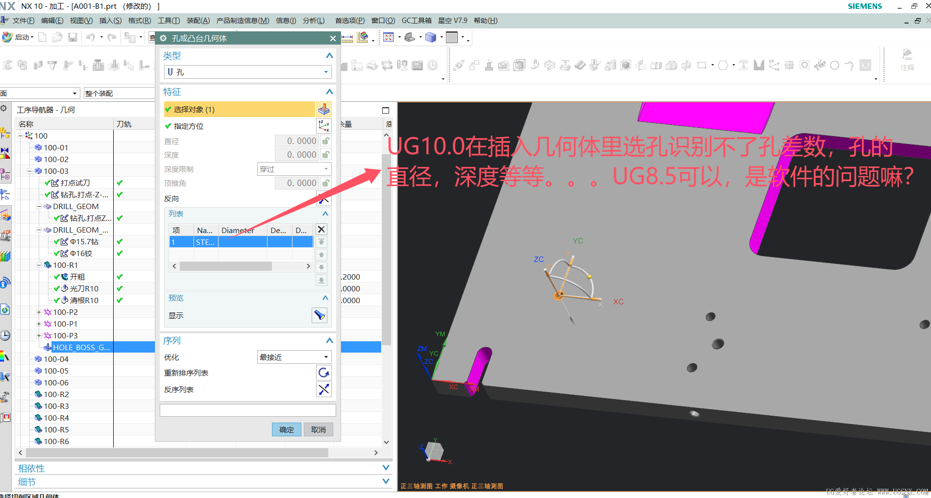Open the Assembly Navigator sidebar tab

point(5,132)
